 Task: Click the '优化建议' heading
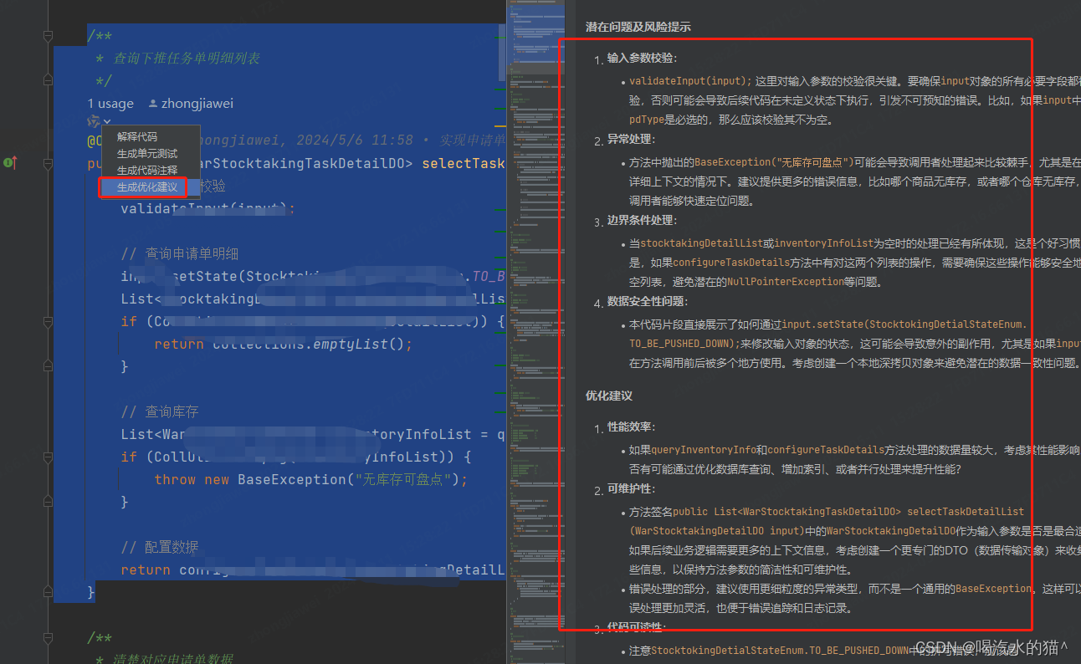point(609,396)
